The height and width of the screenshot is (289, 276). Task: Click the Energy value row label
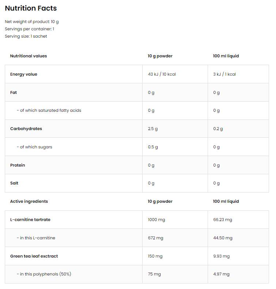(24, 74)
